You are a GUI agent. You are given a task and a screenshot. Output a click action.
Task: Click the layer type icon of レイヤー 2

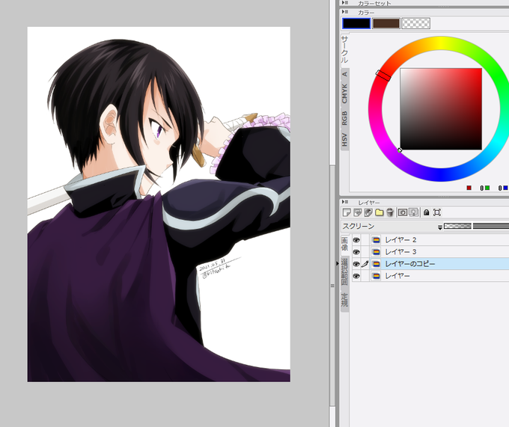click(376, 240)
